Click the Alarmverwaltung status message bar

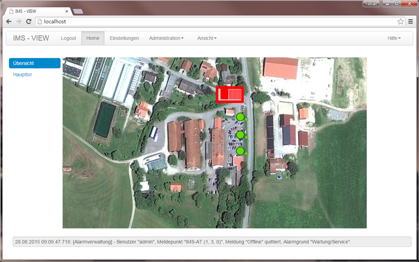212,242
